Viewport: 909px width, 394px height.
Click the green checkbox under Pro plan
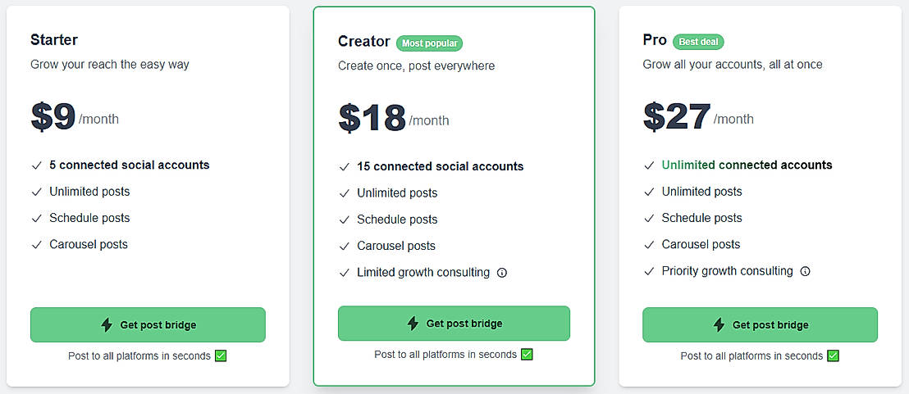833,356
